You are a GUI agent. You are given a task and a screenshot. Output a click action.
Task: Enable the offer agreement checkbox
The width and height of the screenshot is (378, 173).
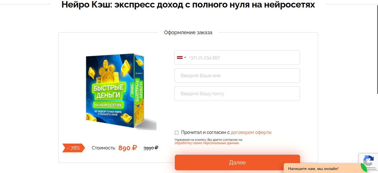[x=176, y=132]
